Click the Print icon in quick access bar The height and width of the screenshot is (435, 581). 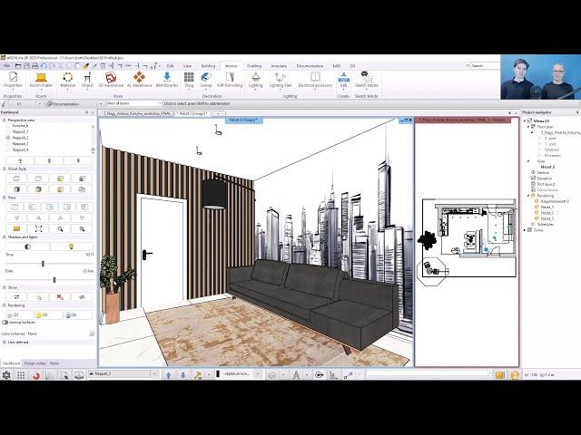[x=35, y=66]
